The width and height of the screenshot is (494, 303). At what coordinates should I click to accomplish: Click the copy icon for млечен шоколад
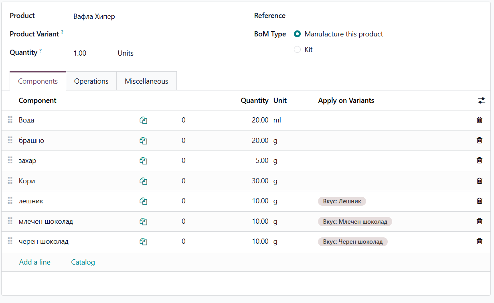144,221
